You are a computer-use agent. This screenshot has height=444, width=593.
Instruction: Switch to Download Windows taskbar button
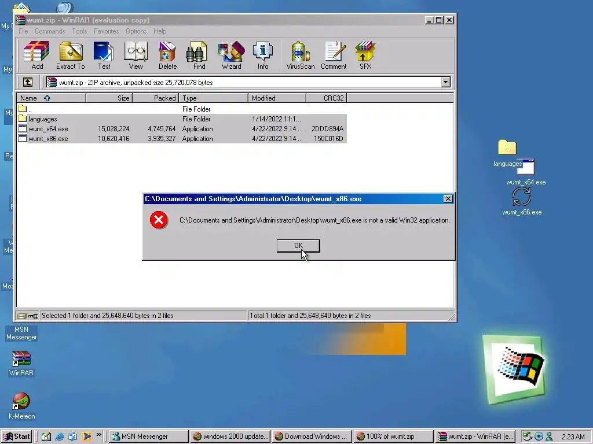coord(312,436)
